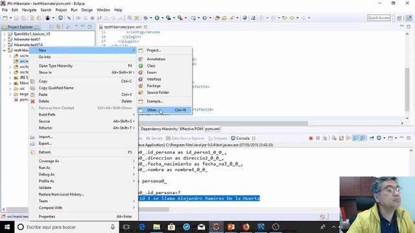Screen dimensions: 415x233
Task: Switch to the Dependency Hierarchy editor tab
Action: point(159,129)
